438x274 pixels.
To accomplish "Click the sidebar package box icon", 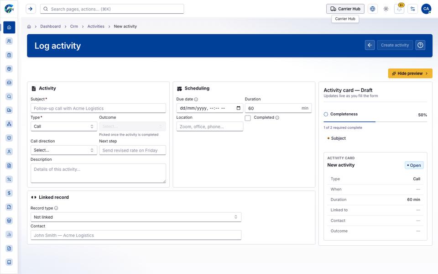I will point(9,69).
